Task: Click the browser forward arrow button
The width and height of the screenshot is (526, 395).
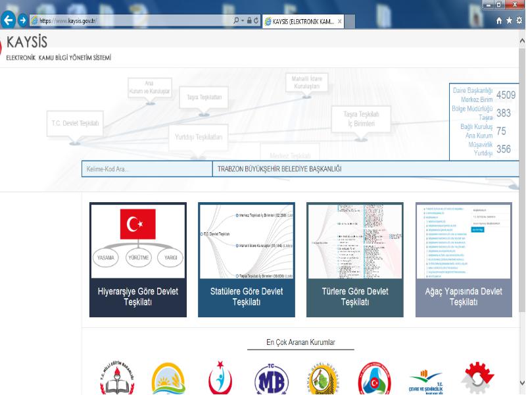Action: (x=23, y=20)
